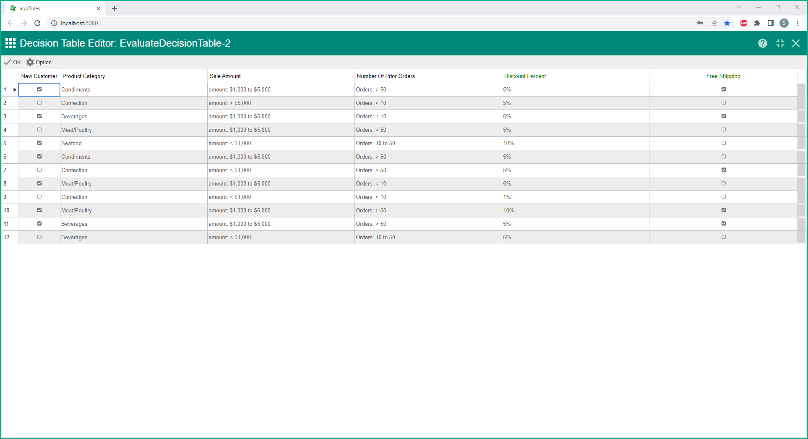Screen dimensions: 808x439
Task: Disable Free Shipping in row 10
Action: tap(724, 210)
